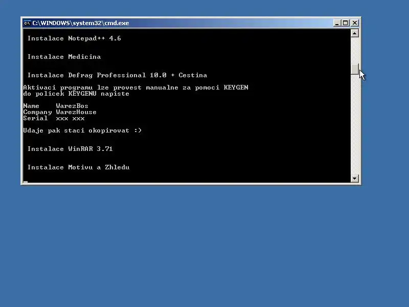Click the cmd.exe system menu icon
Screen dimensions: 409x307
[27, 23]
